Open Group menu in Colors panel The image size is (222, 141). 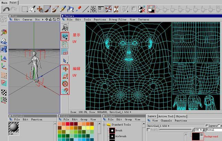click(x=84, y=119)
